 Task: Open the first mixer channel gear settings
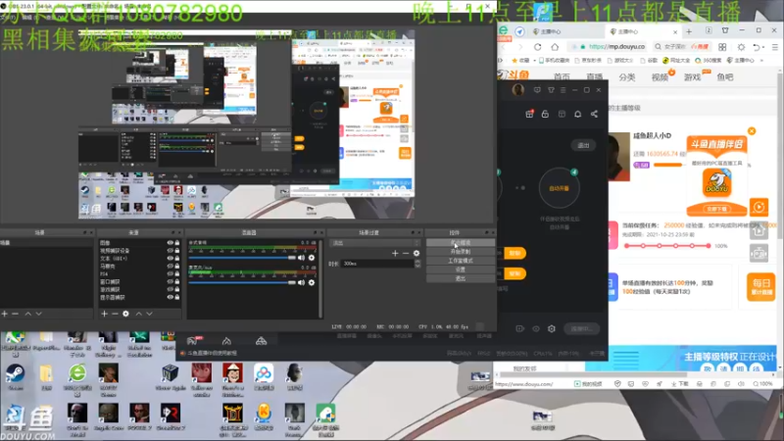(312, 258)
